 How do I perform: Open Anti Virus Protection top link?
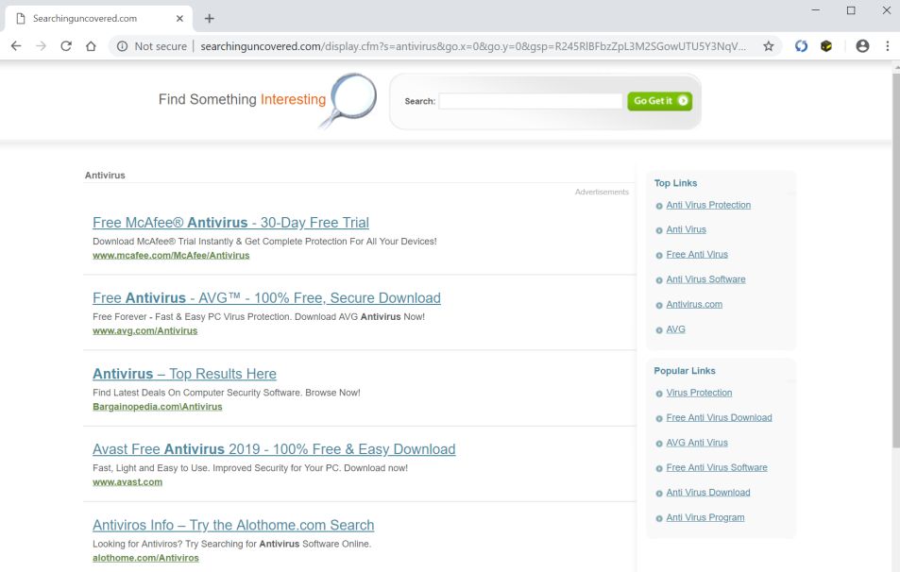[708, 205]
